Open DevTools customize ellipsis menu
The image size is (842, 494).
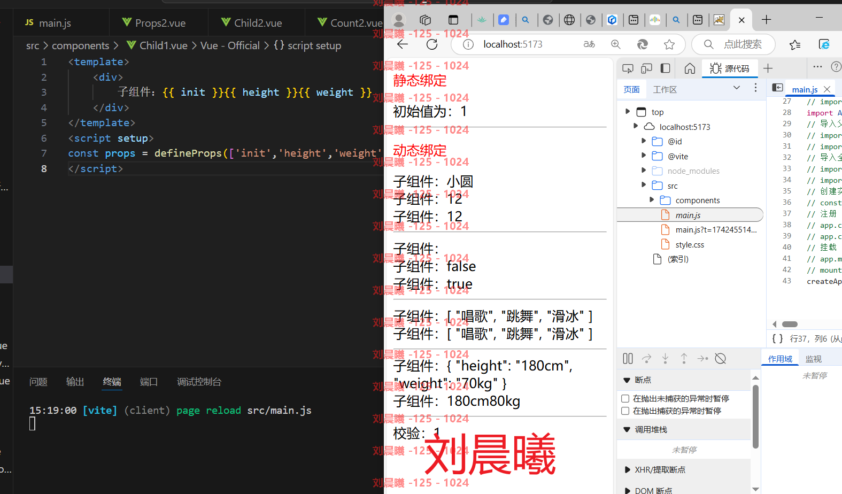click(x=817, y=67)
